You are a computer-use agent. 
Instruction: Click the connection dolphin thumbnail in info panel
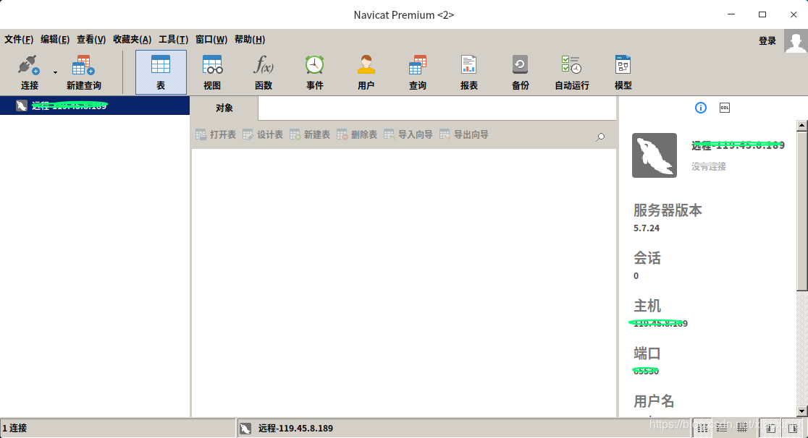(x=655, y=155)
